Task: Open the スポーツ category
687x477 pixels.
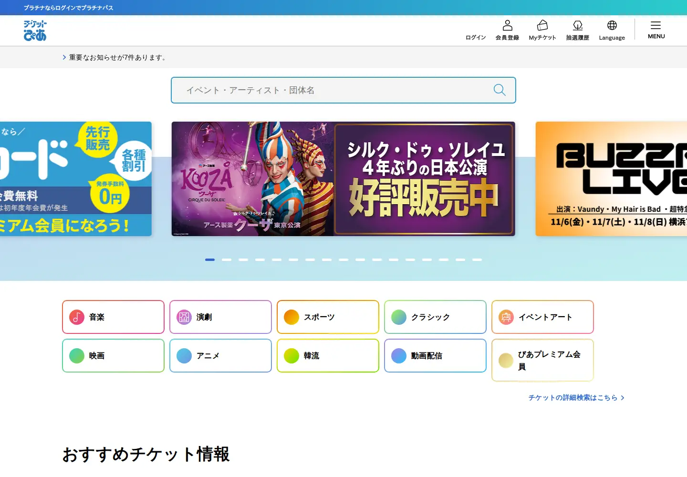Action: pos(328,317)
